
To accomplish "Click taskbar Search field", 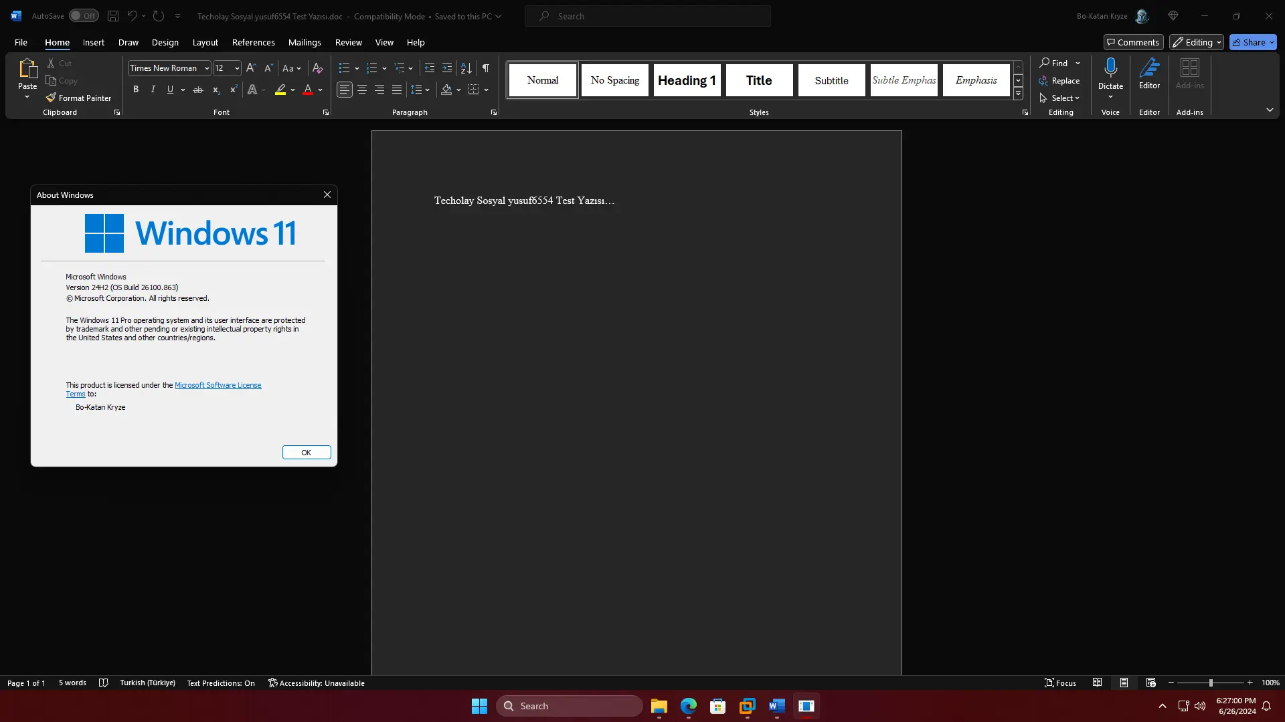I will point(570,706).
